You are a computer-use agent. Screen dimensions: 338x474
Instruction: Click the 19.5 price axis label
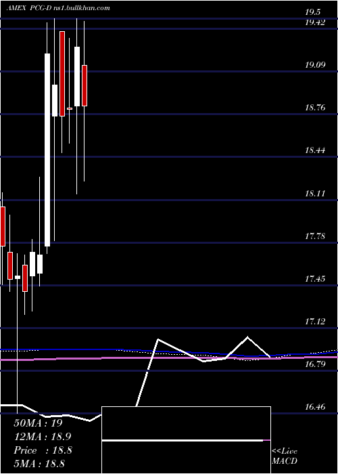pos(312,12)
